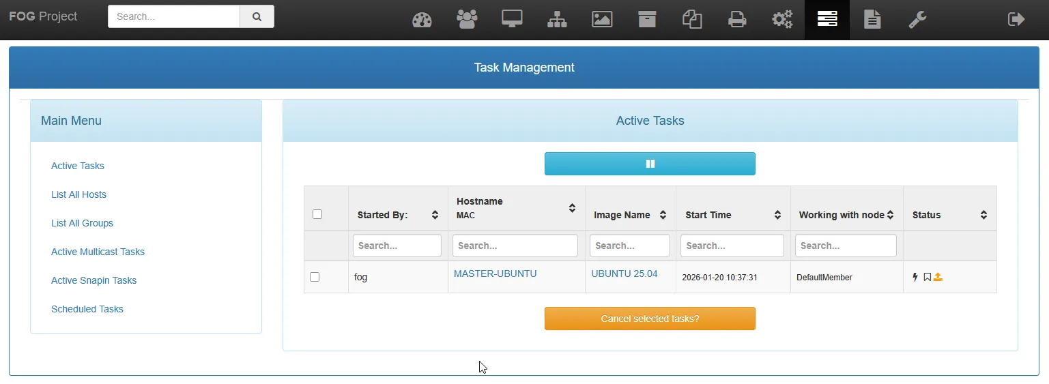Open the Users management icon
Image resolution: width=1049 pixels, height=384 pixels.
pyautogui.click(x=467, y=20)
